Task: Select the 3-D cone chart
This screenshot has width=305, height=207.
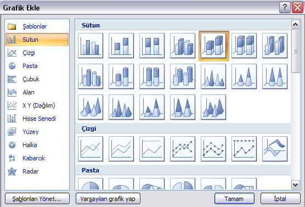Action: pos(91,107)
